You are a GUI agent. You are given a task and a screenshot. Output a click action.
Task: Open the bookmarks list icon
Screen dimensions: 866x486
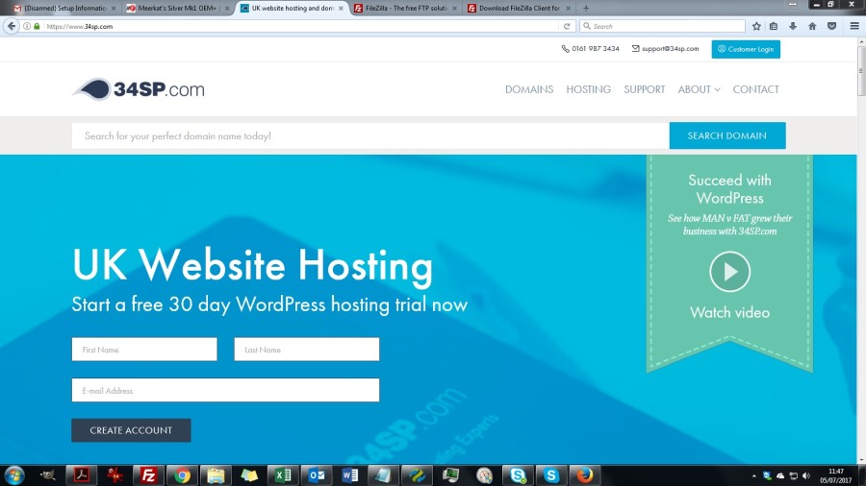click(x=774, y=26)
